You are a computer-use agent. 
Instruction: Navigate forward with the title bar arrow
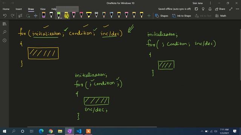click(12, 3)
